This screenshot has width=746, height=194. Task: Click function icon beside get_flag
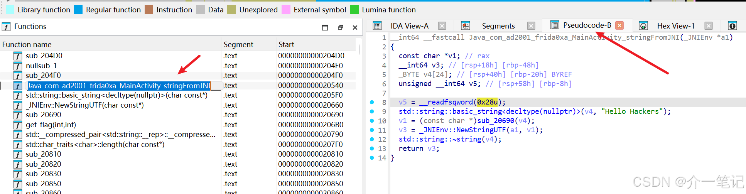(18, 125)
